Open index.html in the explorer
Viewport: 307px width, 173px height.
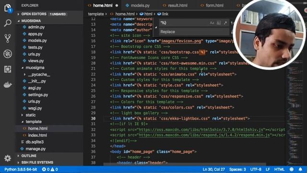click(37, 135)
